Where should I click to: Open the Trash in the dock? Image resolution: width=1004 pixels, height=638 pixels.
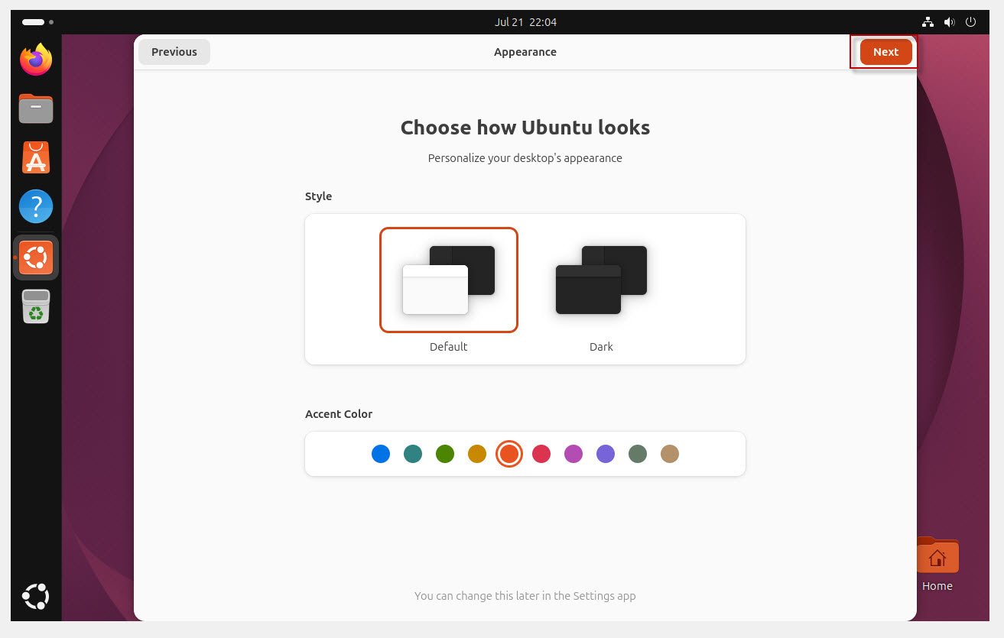(x=36, y=306)
